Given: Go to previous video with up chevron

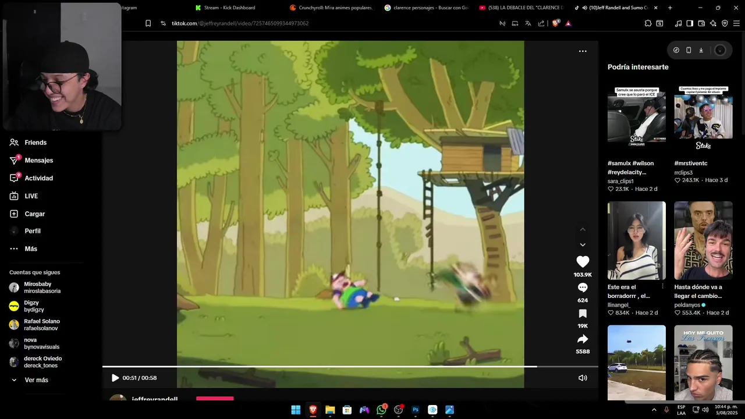Looking at the screenshot, I should pos(583,229).
